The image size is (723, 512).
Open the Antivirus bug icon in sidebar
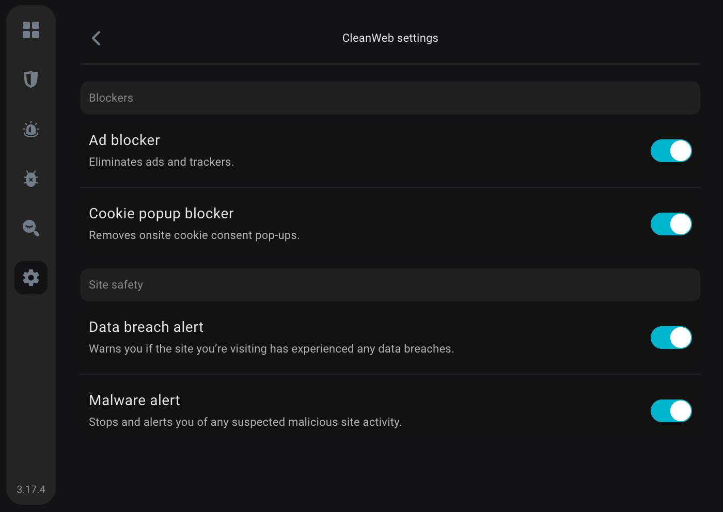(31, 179)
